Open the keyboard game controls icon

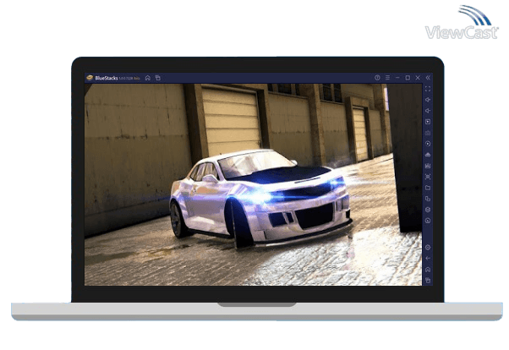tap(428, 133)
